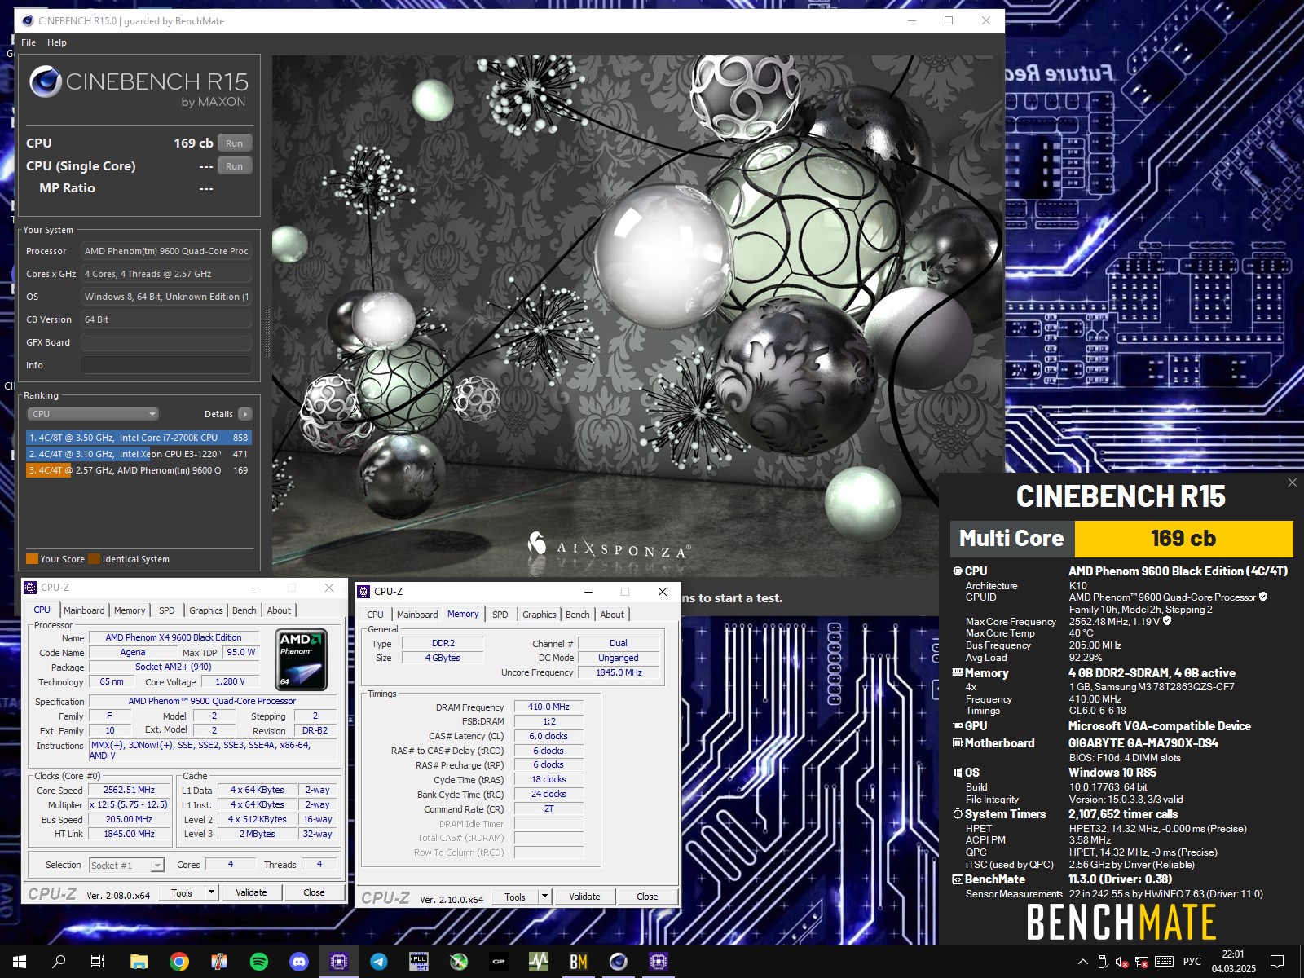
Task: Switch to Cinebench via its taskbar icon
Action: (618, 962)
